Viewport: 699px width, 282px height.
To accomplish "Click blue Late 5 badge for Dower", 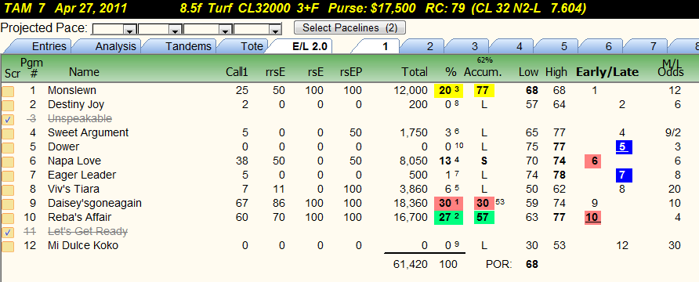I will point(623,147).
